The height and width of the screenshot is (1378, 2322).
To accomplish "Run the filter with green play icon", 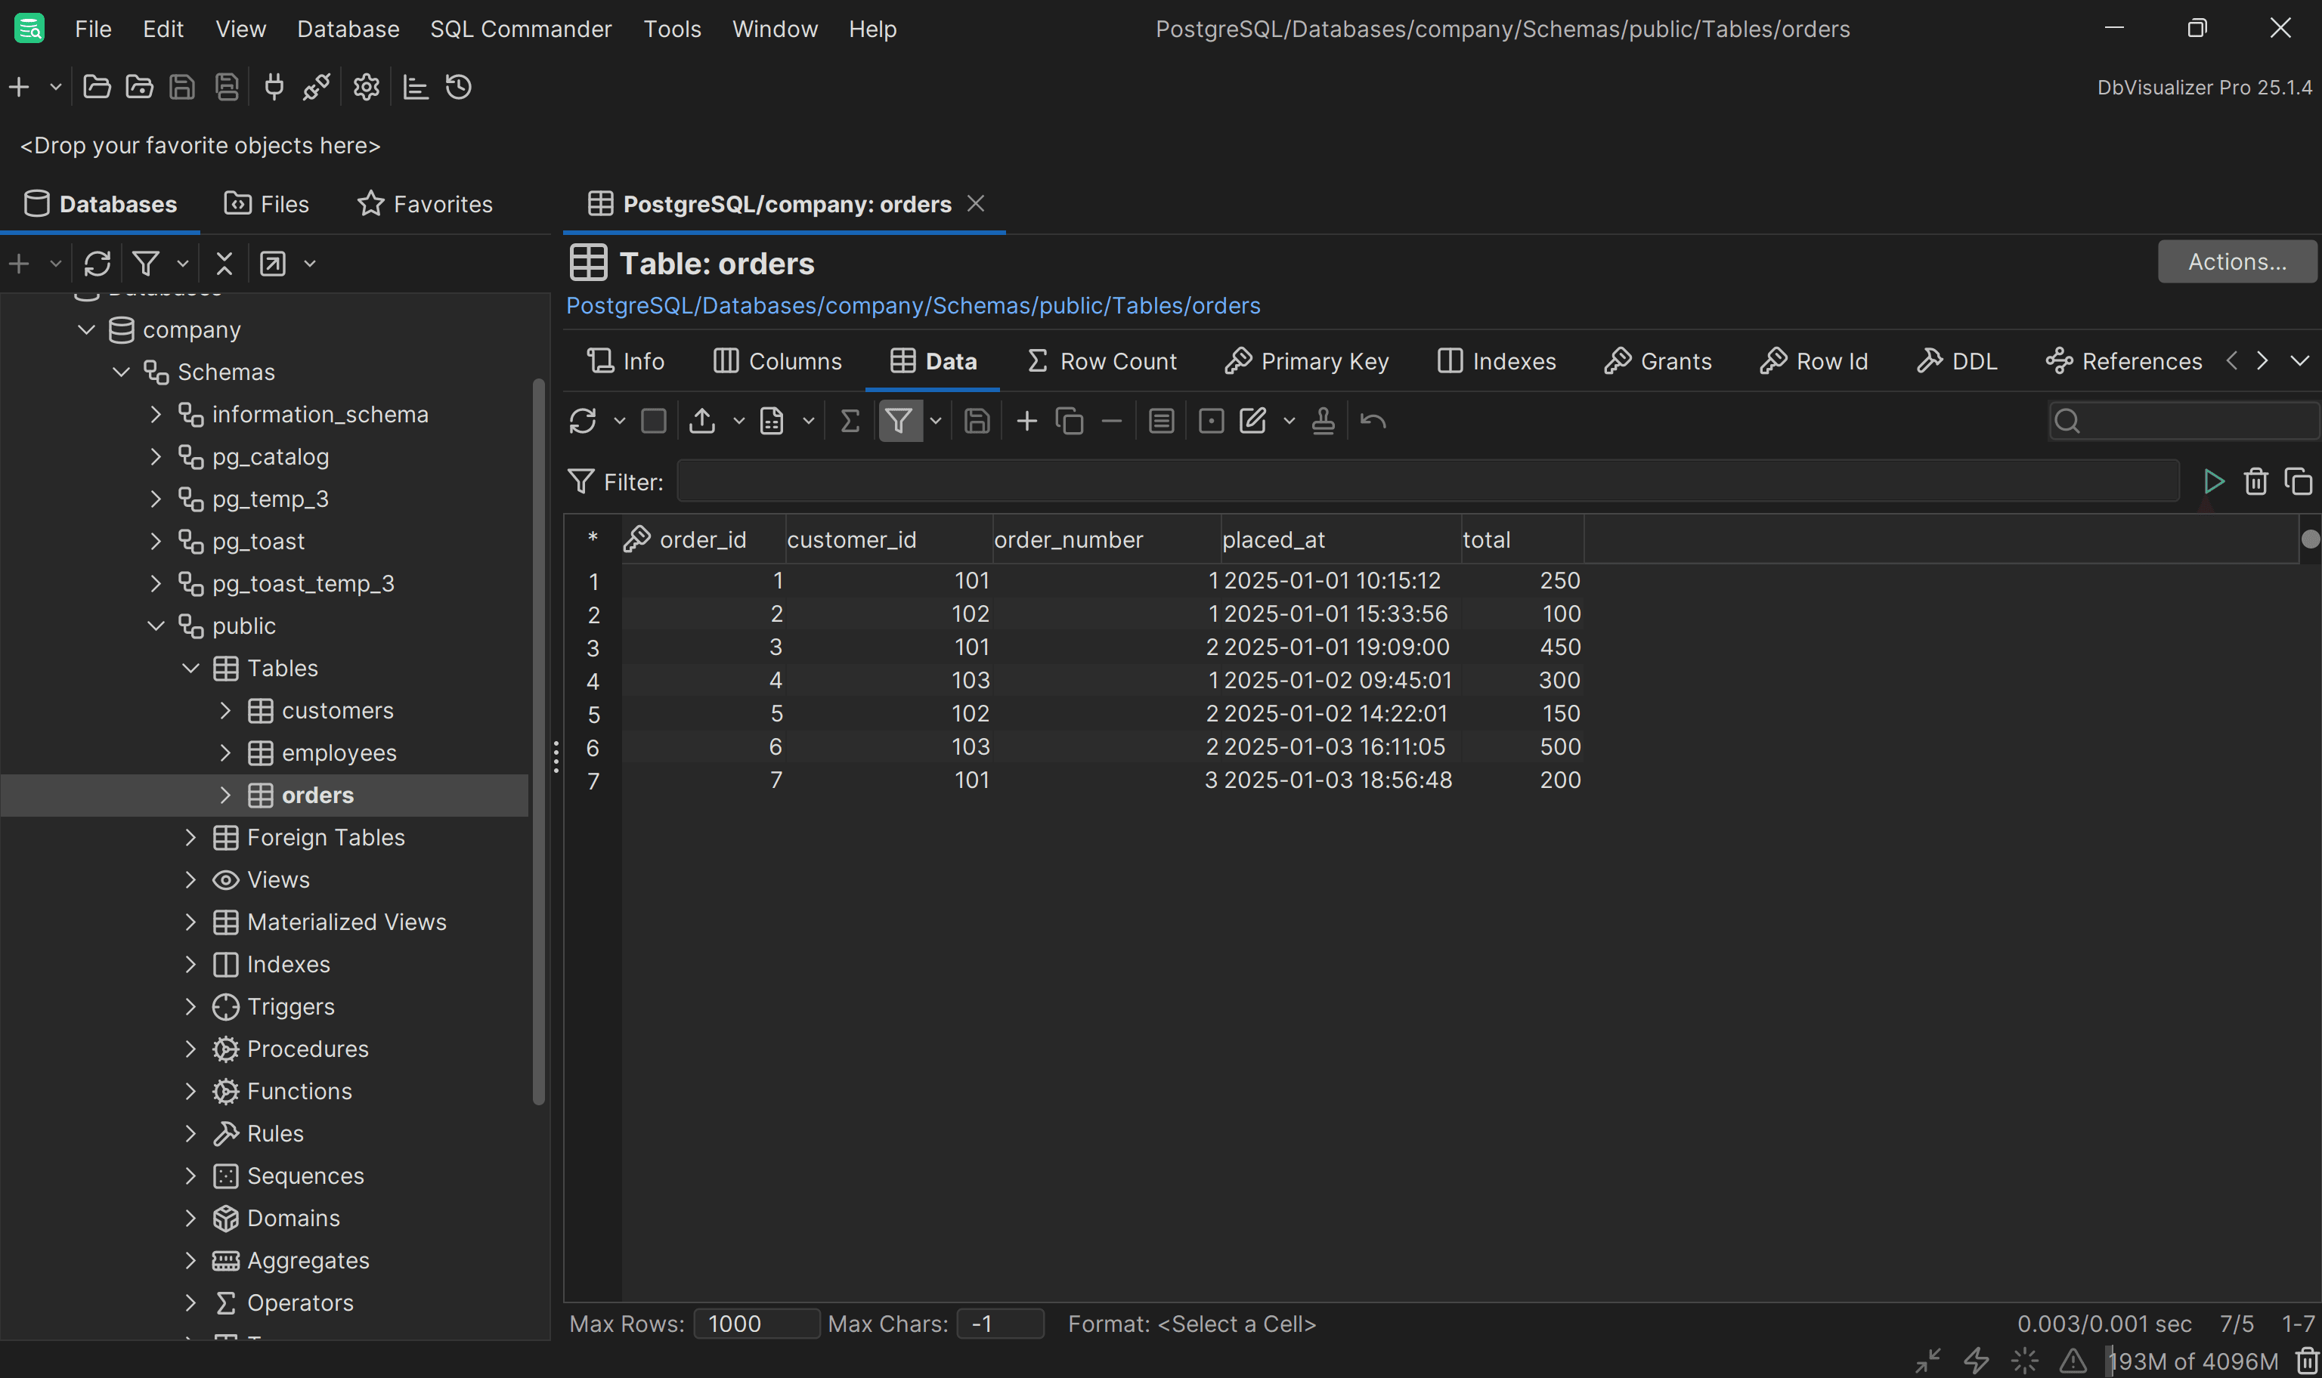I will click(x=2213, y=482).
